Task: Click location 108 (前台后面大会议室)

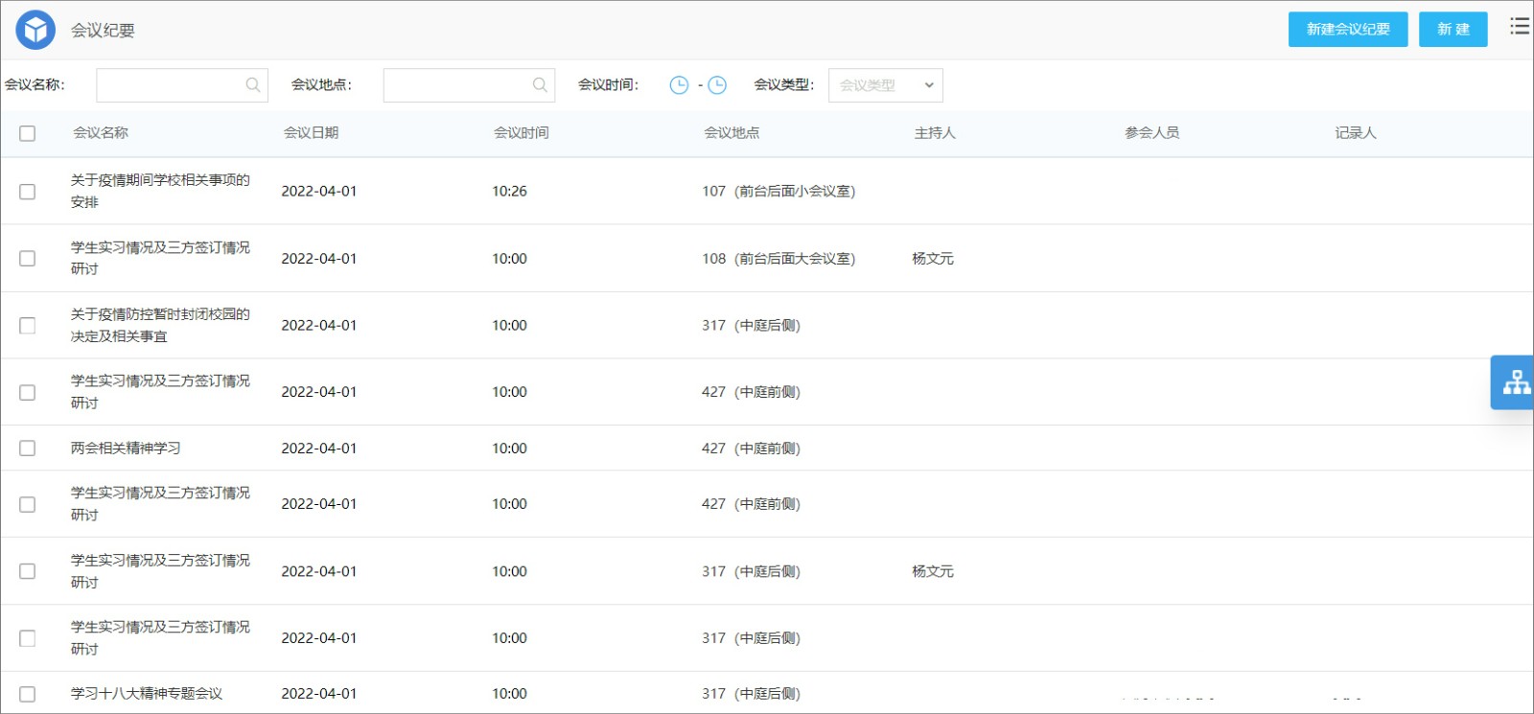Action: click(x=779, y=259)
